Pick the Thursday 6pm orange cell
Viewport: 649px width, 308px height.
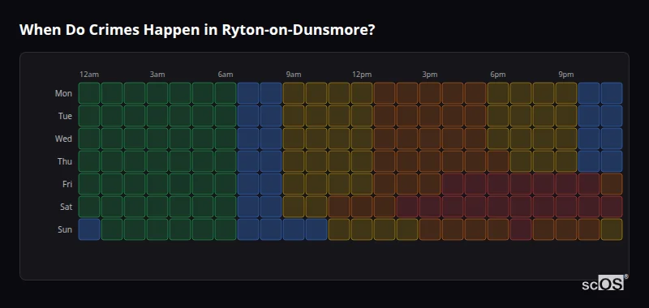click(498, 161)
